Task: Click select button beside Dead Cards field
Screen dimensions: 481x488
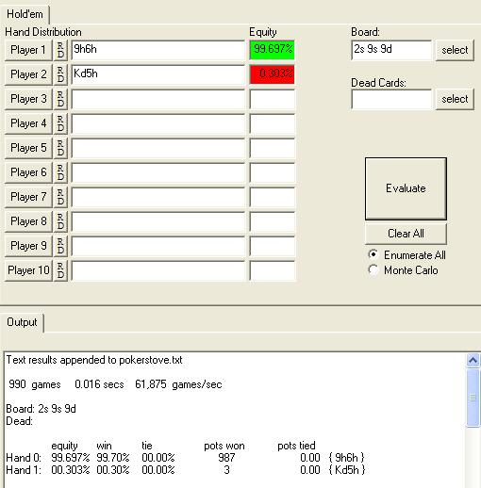Action: (x=455, y=99)
